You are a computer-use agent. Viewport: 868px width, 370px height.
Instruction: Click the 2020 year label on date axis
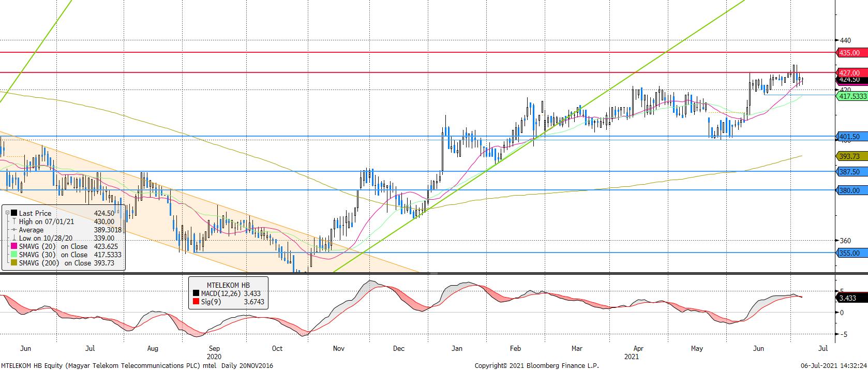coord(214,357)
